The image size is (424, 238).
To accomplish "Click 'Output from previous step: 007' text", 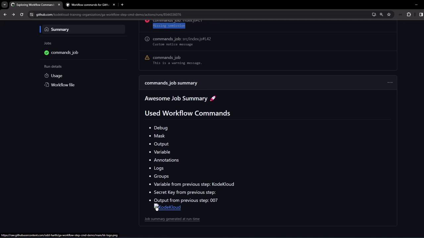I will tap(186, 200).
